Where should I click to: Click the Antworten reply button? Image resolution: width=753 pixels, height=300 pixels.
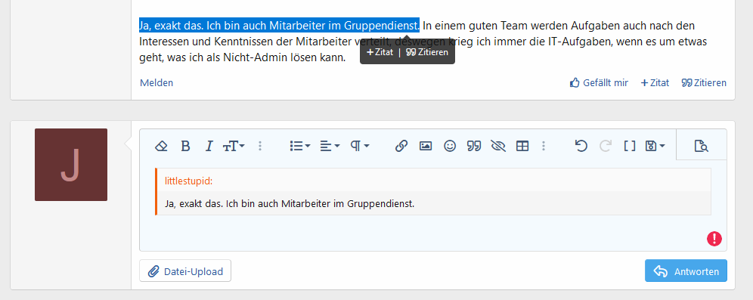[686, 271]
